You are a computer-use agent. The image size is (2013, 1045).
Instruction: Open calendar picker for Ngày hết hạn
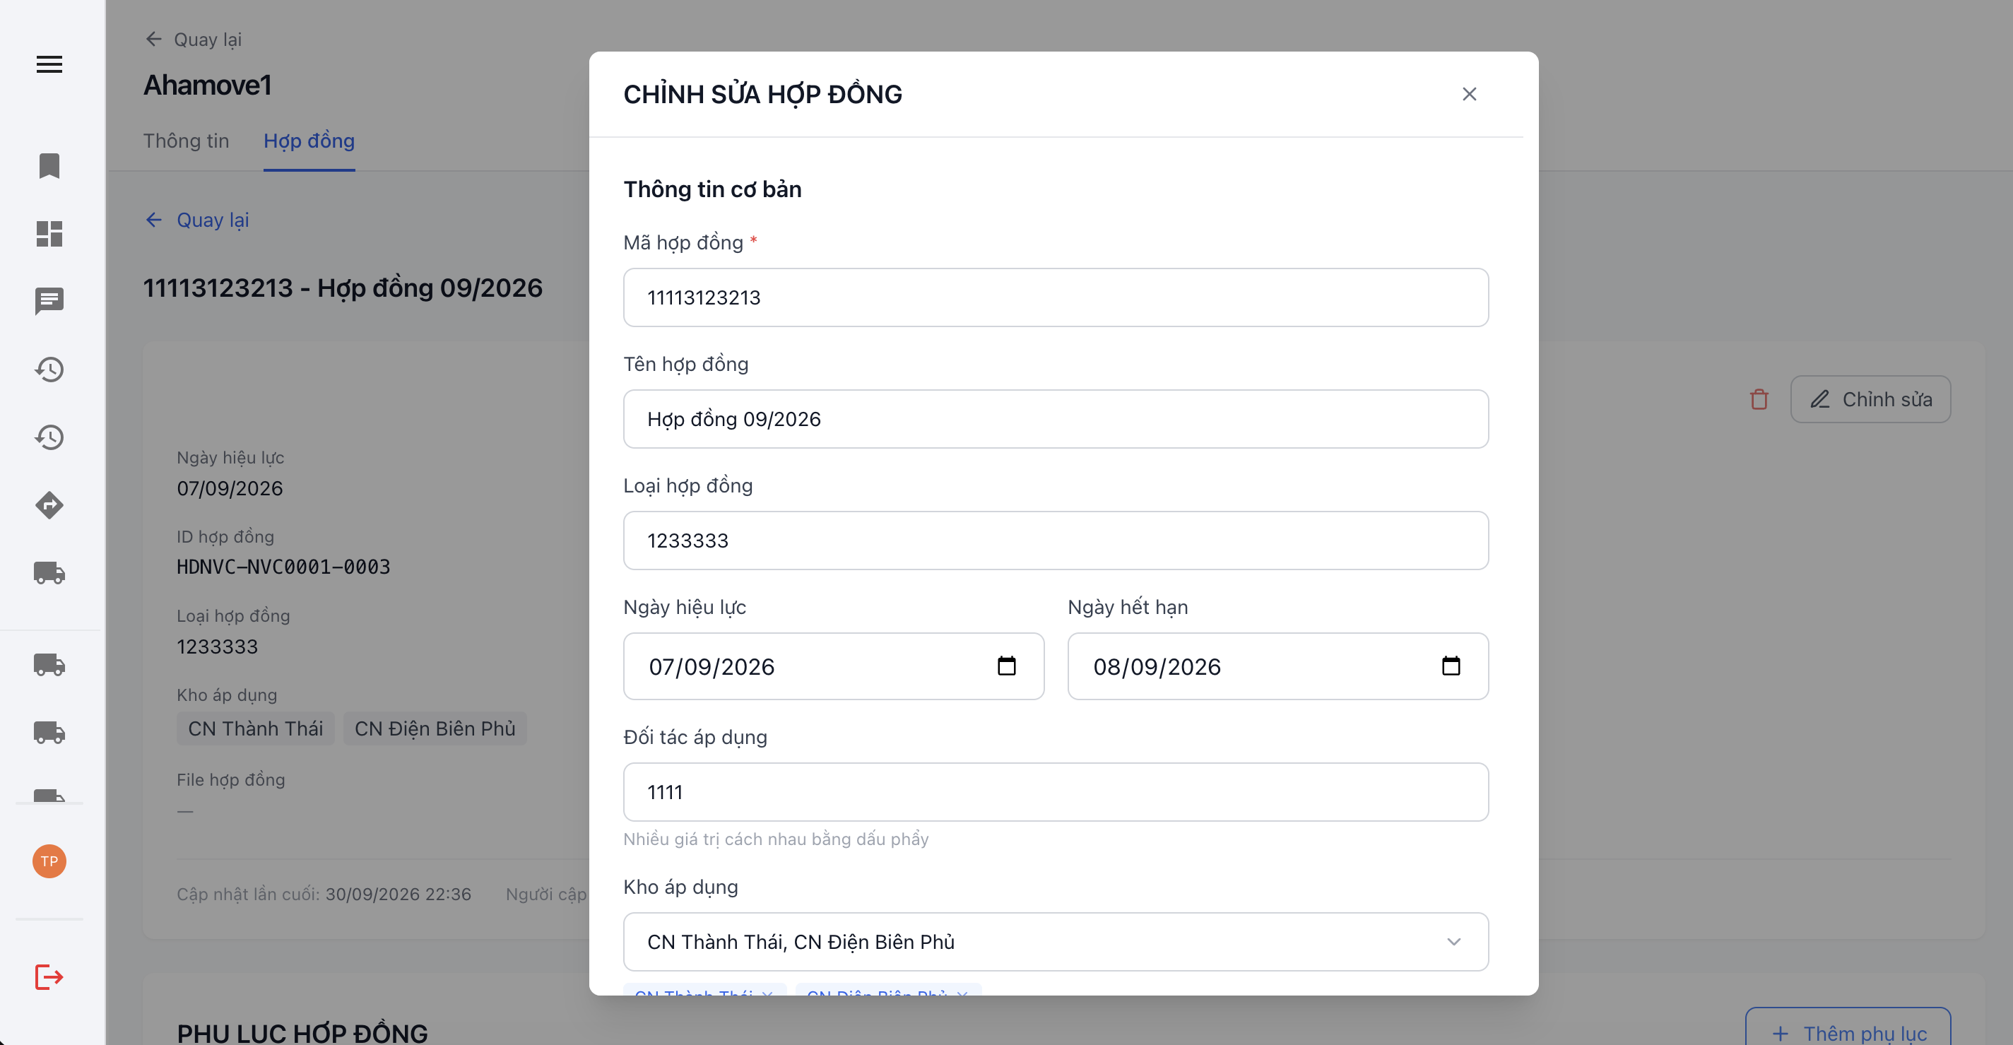click(x=1451, y=666)
